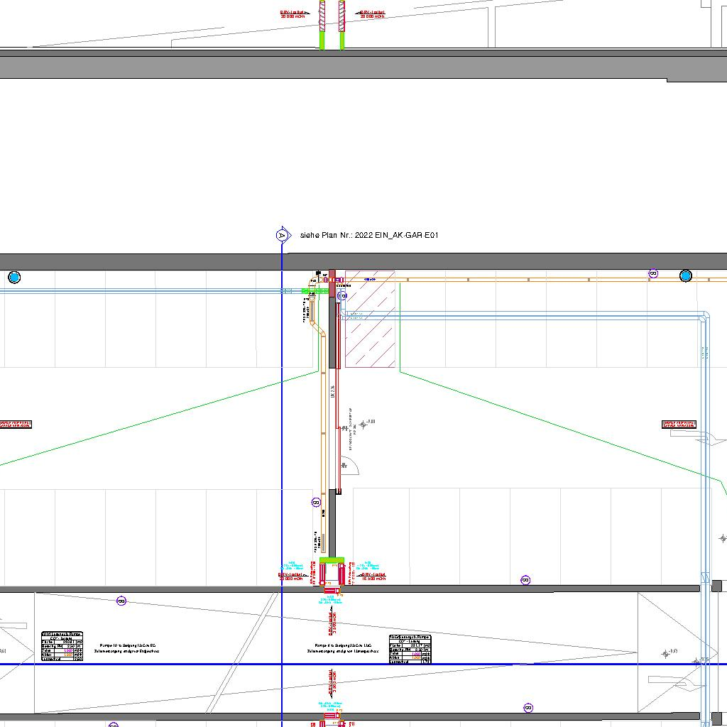Click the left ramp description text
This screenshot has height=727, width=727.
click(129, 648)
